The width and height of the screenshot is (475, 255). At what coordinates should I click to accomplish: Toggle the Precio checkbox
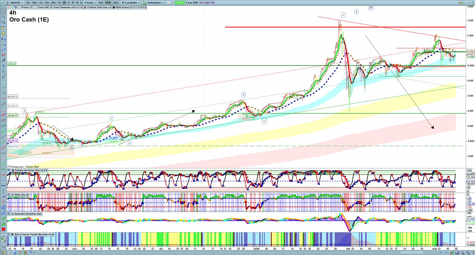(20, 7)
